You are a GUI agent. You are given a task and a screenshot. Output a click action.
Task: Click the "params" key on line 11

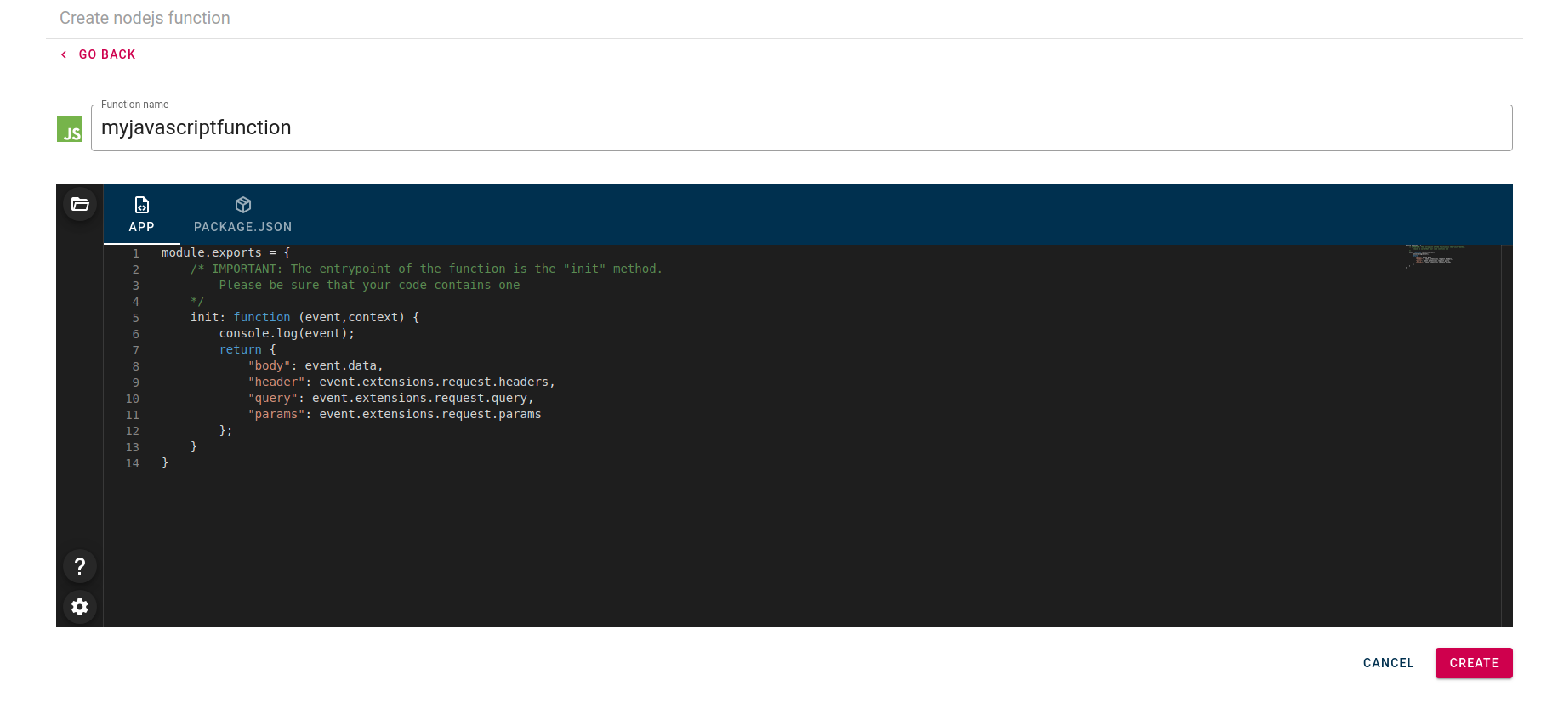click(276, 415)
